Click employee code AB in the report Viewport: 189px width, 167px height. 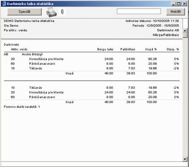6,54
